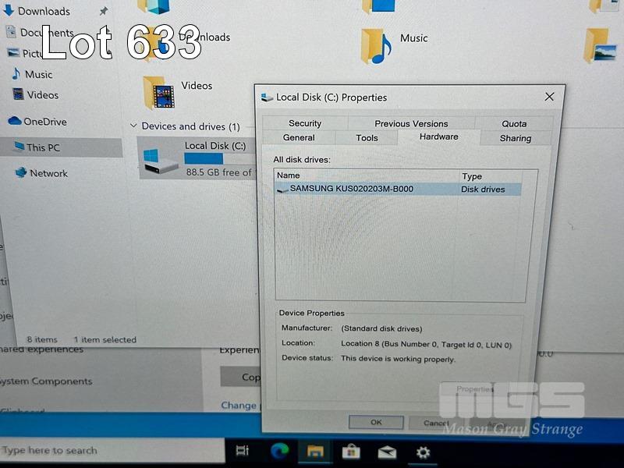
Task: Switch to the Tools tab
Action: tap(367, 138)
